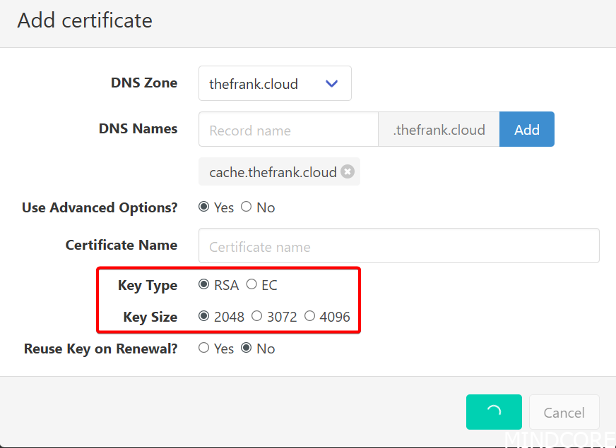Image resolution: width=616 pixels, height=448 pixels.
Task: Remove the cache.thefrank.cloud DNS name tag
Action: 348,172
